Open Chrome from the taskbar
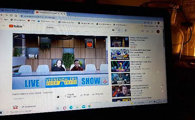 pyautogui.click(x=90, y=106)
